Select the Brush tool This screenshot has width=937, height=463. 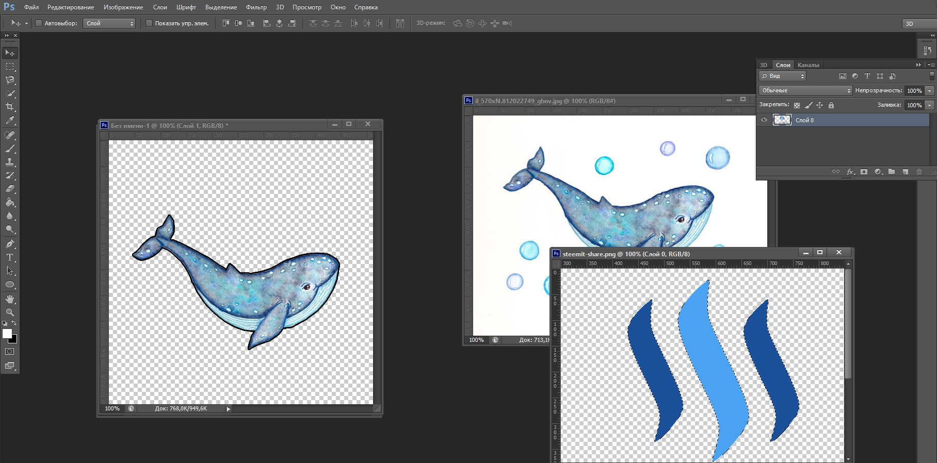(10, 148)
